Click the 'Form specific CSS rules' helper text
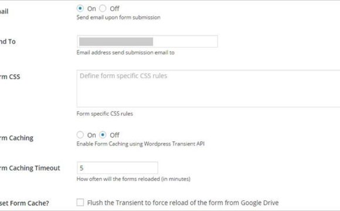The height and width of the screenshot is (211, 340). (105, 114)
